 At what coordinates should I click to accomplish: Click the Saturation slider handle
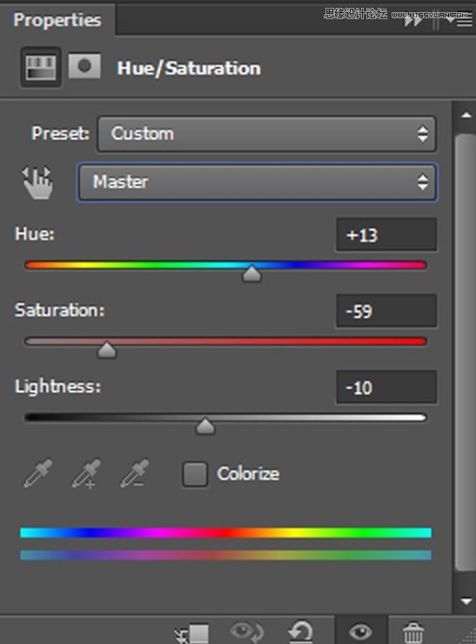point(107,350)
